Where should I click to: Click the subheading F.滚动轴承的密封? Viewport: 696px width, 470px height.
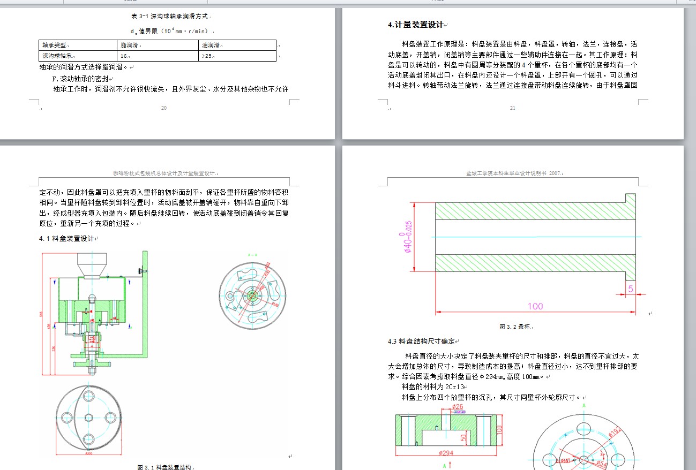pyautogui.click(x=80, y=78)
